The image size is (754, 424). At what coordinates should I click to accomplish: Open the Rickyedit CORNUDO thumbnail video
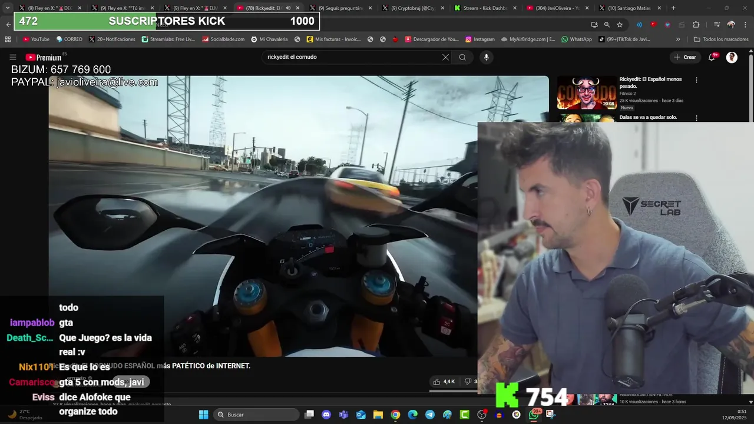pos(587,92)
